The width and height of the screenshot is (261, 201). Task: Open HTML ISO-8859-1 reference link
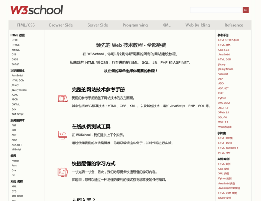tap(228, 148)
